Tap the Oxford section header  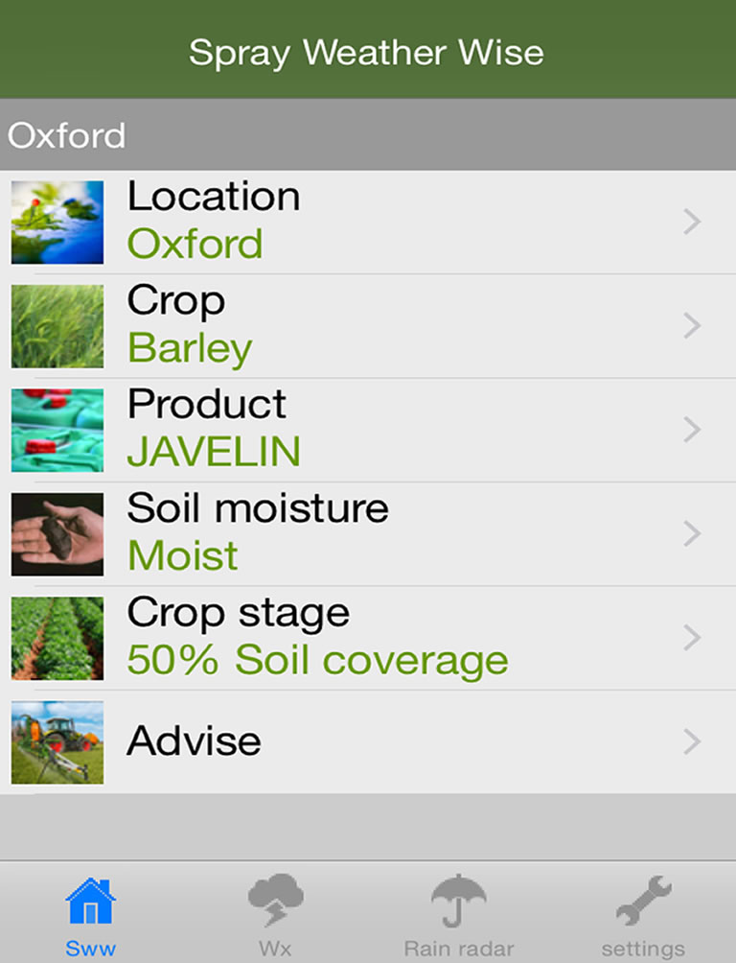tap(67, 135)
